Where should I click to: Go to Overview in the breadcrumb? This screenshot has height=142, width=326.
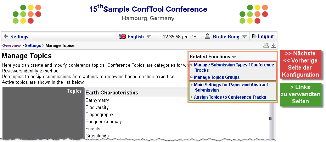click(x=11, y=45)
